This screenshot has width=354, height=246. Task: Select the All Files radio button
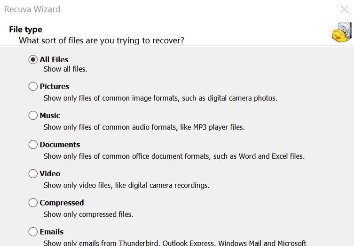click(x=33, y=59)
